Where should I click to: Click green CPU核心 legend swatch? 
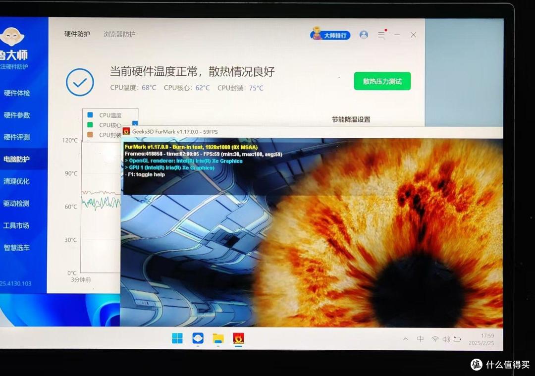(x=90, y=125)
